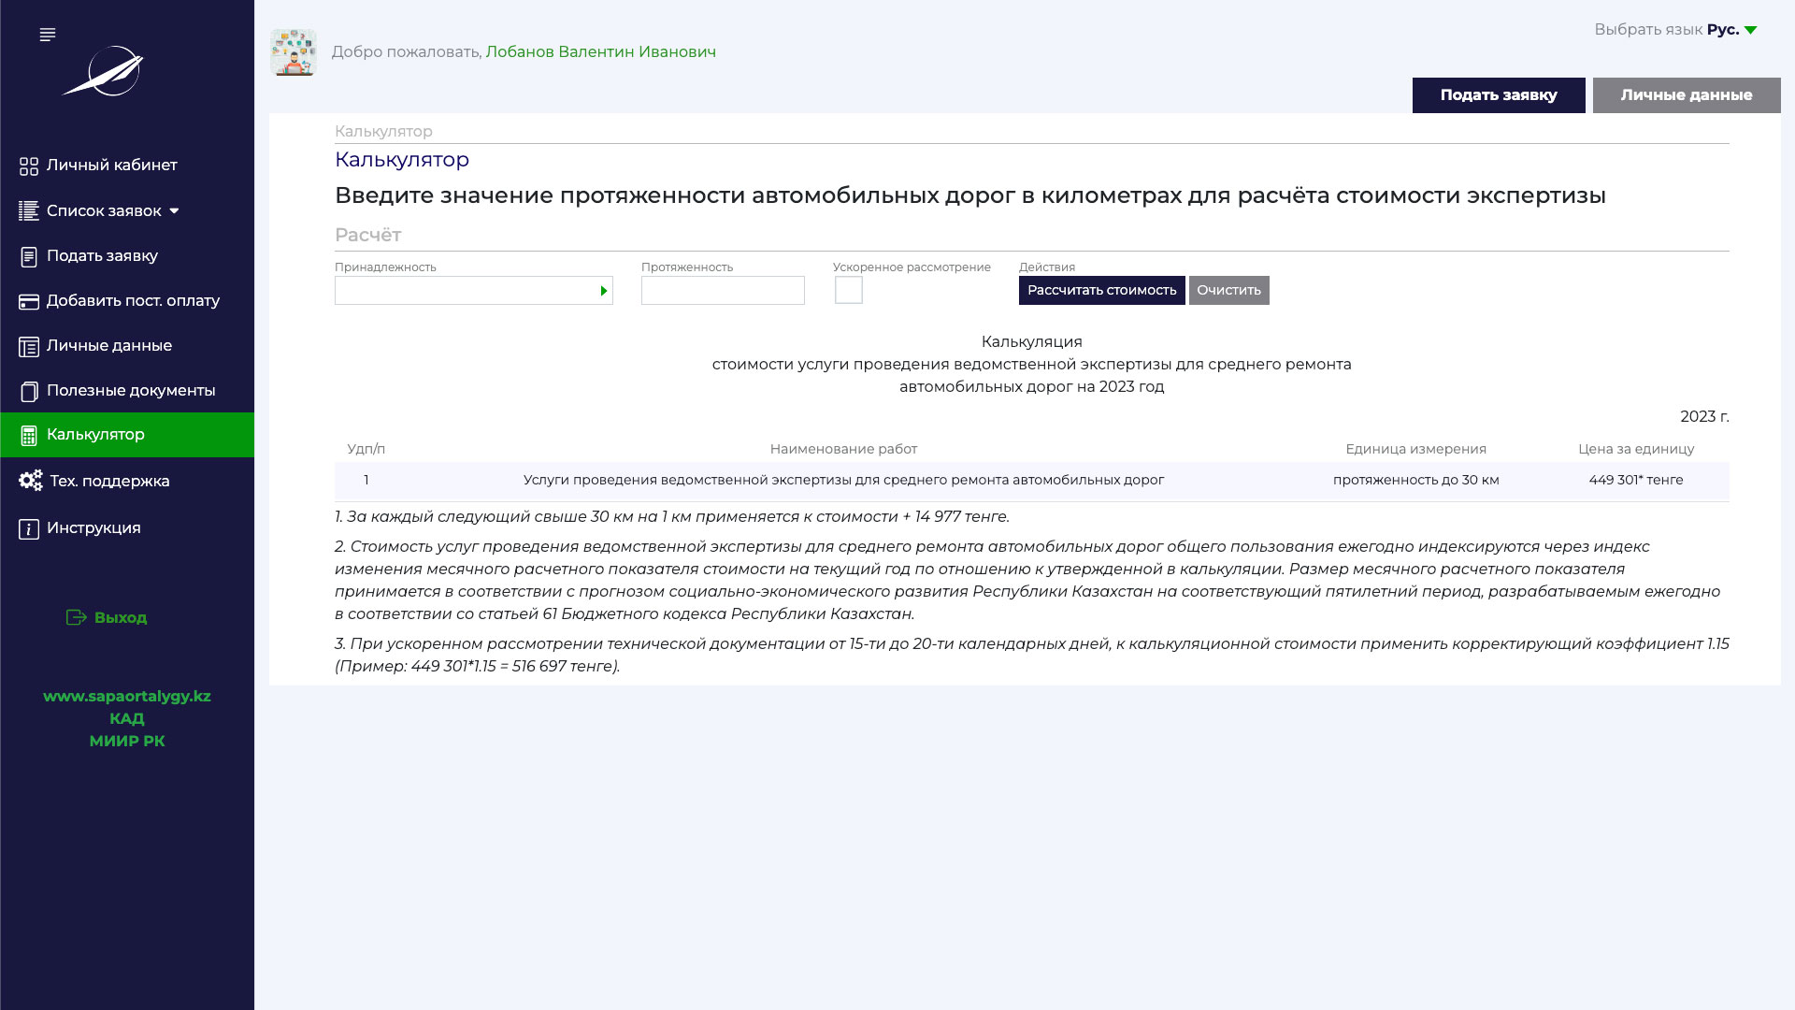Click the Выход logout link
Image resolution: width=1795 pixels, height=1010 pixels.
point(108,617)
